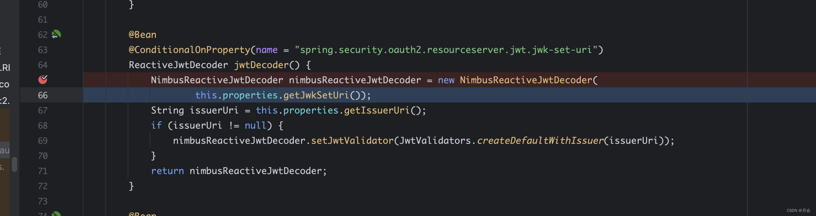Click line number 66 in the gutter

coord(43,95)
